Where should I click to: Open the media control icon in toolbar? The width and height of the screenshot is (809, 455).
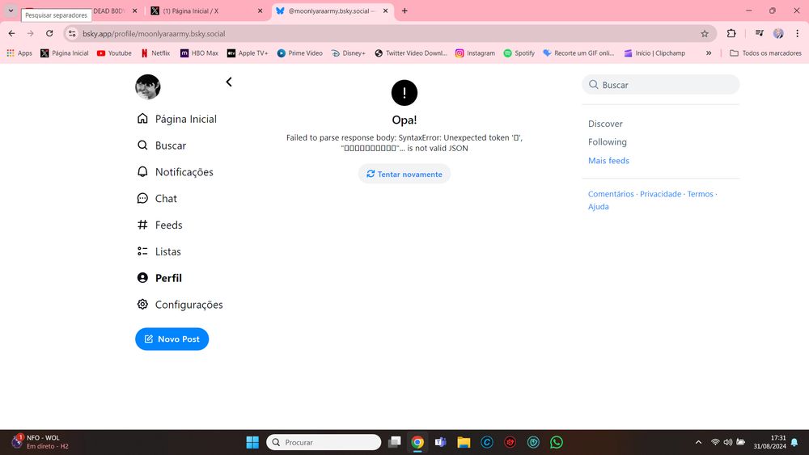(x=759, y=33)
